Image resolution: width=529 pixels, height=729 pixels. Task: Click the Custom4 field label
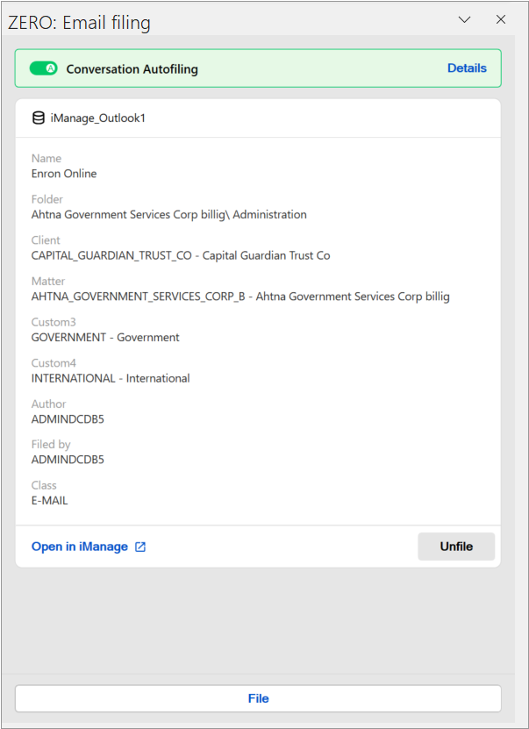click(x=54, y=363)
